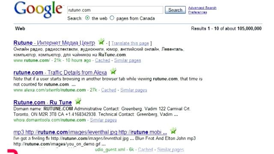Click the 'Web' heading label

pos(20,29)
